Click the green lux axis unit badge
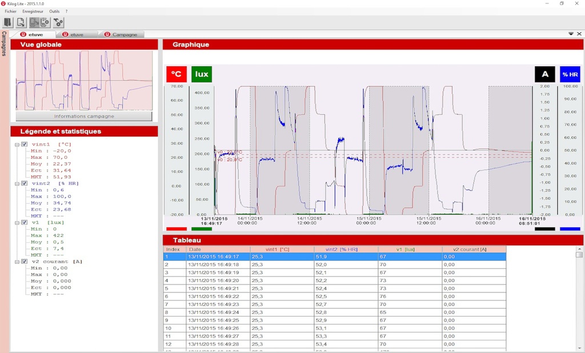Screen dimensions: 585x353 tap(202, 74)
